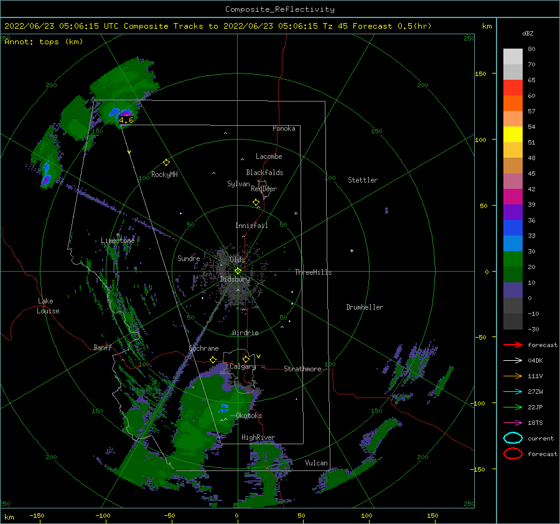Screen dimensions: 560x524
Task: Click the Calgary city label
Action: 243,366
